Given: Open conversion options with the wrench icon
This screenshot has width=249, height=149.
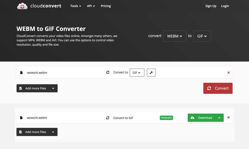Looking at the screenshot, I should [x=151, y=73].
